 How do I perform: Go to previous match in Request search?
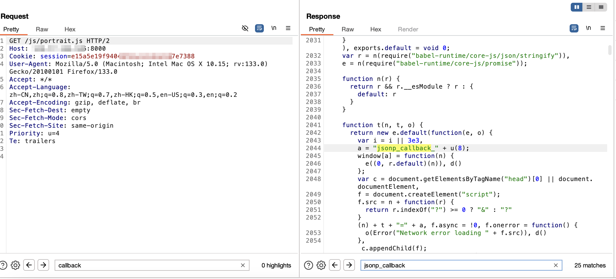pyautogui.click(x=29, y=265)
